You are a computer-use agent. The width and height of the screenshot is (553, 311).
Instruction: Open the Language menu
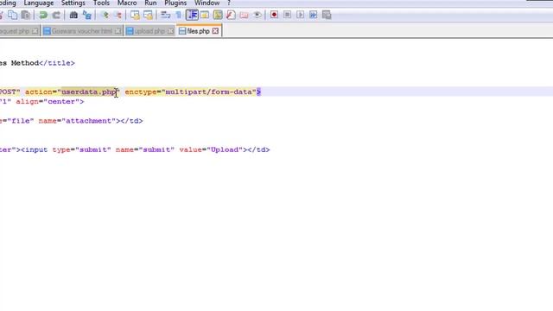tap(38, 3)
